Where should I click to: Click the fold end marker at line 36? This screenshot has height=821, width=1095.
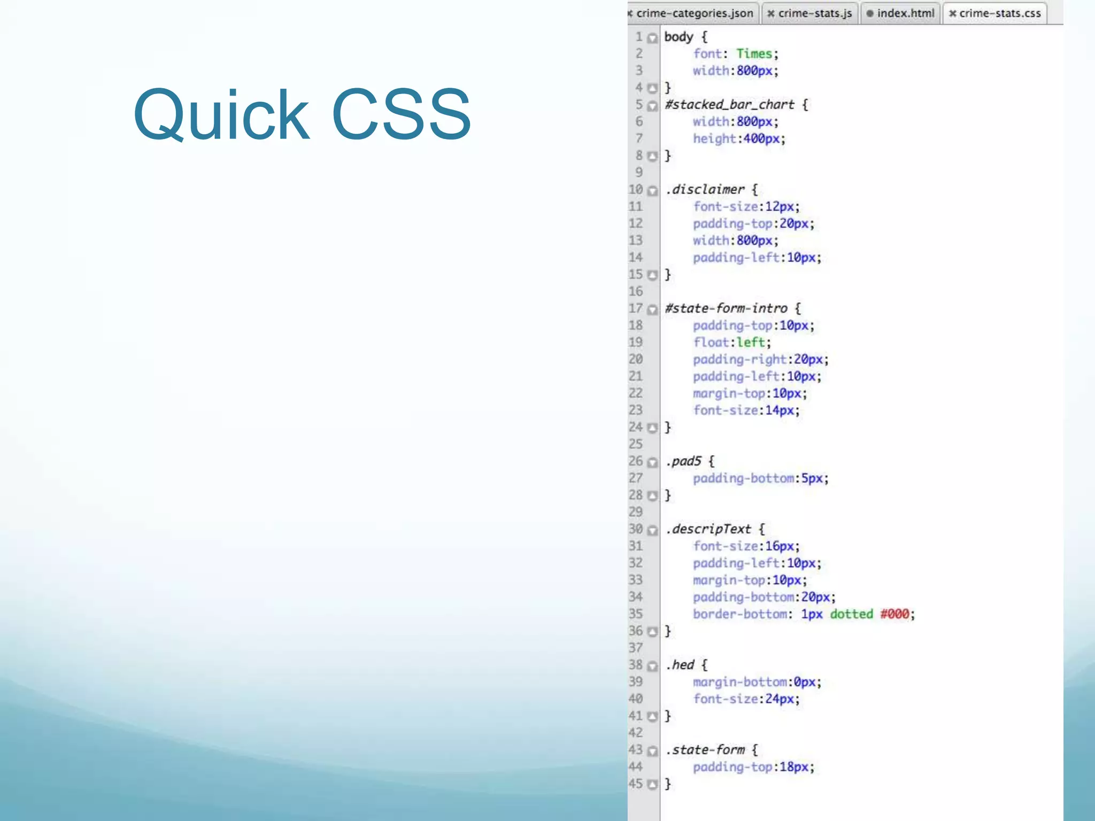(652, 632)
